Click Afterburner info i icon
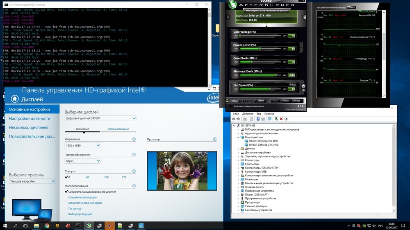The width and height of the screenshot is (410, 230). 304,17
